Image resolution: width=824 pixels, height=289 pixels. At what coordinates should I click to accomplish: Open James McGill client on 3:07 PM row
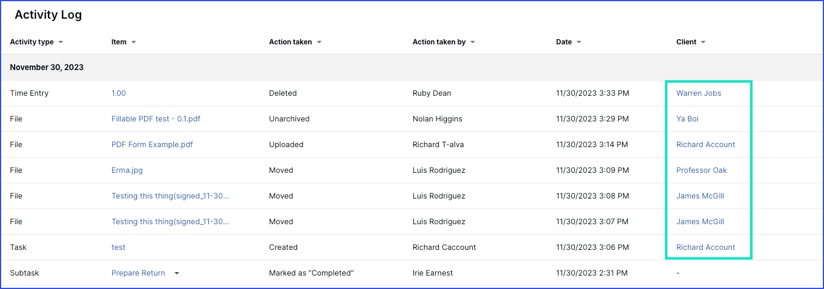(x=700, y=222)
